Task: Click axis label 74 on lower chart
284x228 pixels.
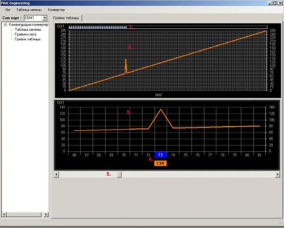Action: (x=173, y=155)
